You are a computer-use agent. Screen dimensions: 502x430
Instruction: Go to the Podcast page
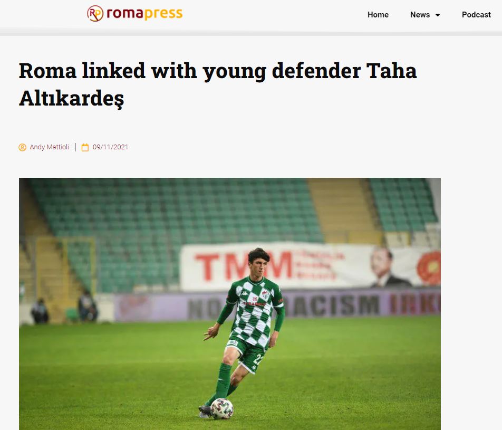pyautogui.click(x=476, y=15)
